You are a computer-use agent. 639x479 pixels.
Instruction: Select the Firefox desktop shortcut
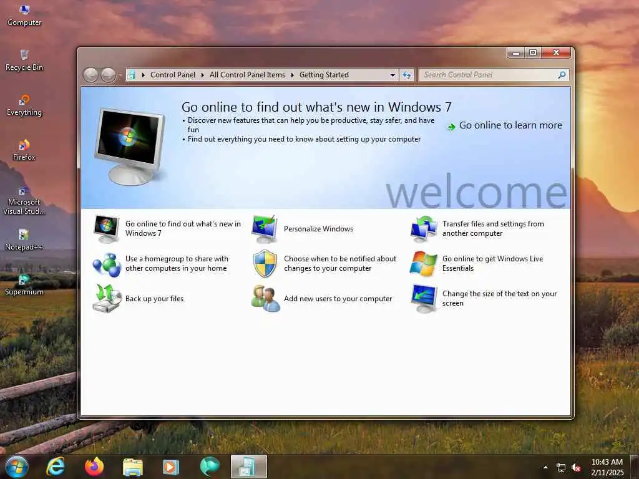24,150
